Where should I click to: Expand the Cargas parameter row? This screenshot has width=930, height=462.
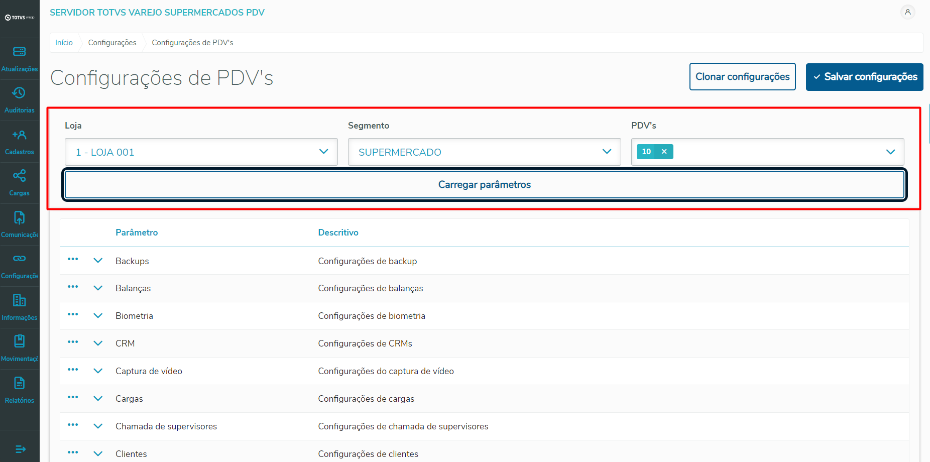[98, 399]
